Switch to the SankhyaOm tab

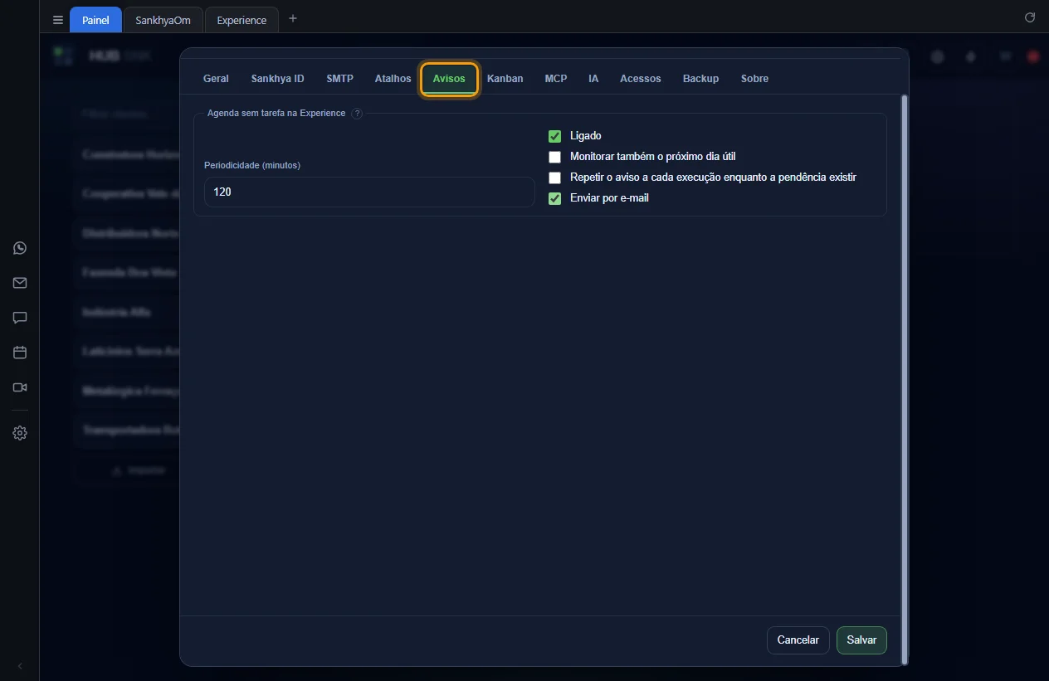[x=163, y=20]
